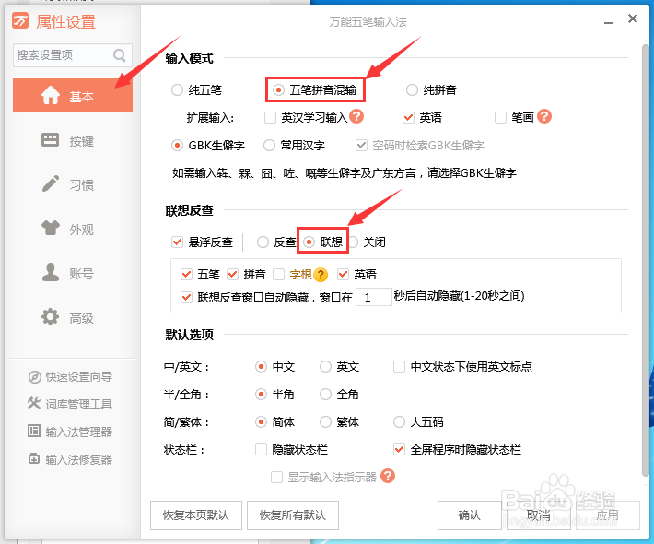
Task: Toggle 全屏程序时隐藏状态栏 checkbox
Action: [399, 450]
